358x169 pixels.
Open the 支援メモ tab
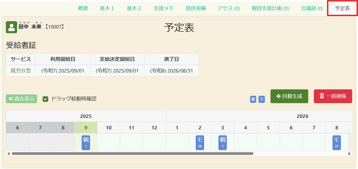(x=164, y=8)
